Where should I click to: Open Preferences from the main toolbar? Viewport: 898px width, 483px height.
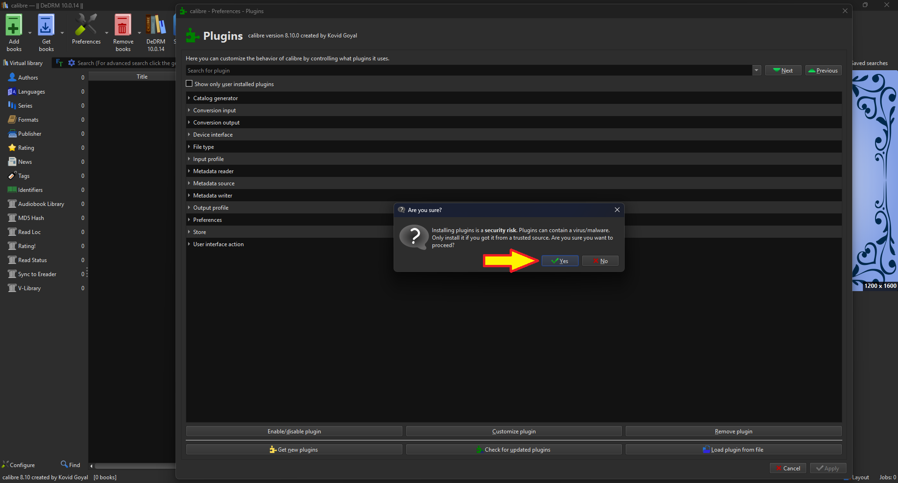click(86, 26)
